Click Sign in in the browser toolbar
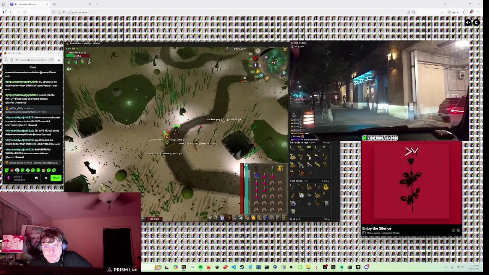Image resolution: width=489 pixels, height=275 pixels. [453, 12]
